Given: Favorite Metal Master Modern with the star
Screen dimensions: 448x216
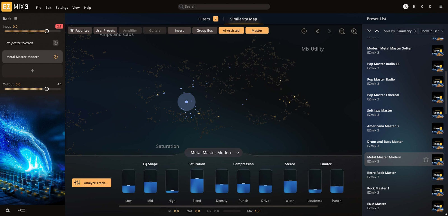Looking at the screenshot, I should point(426,159).
